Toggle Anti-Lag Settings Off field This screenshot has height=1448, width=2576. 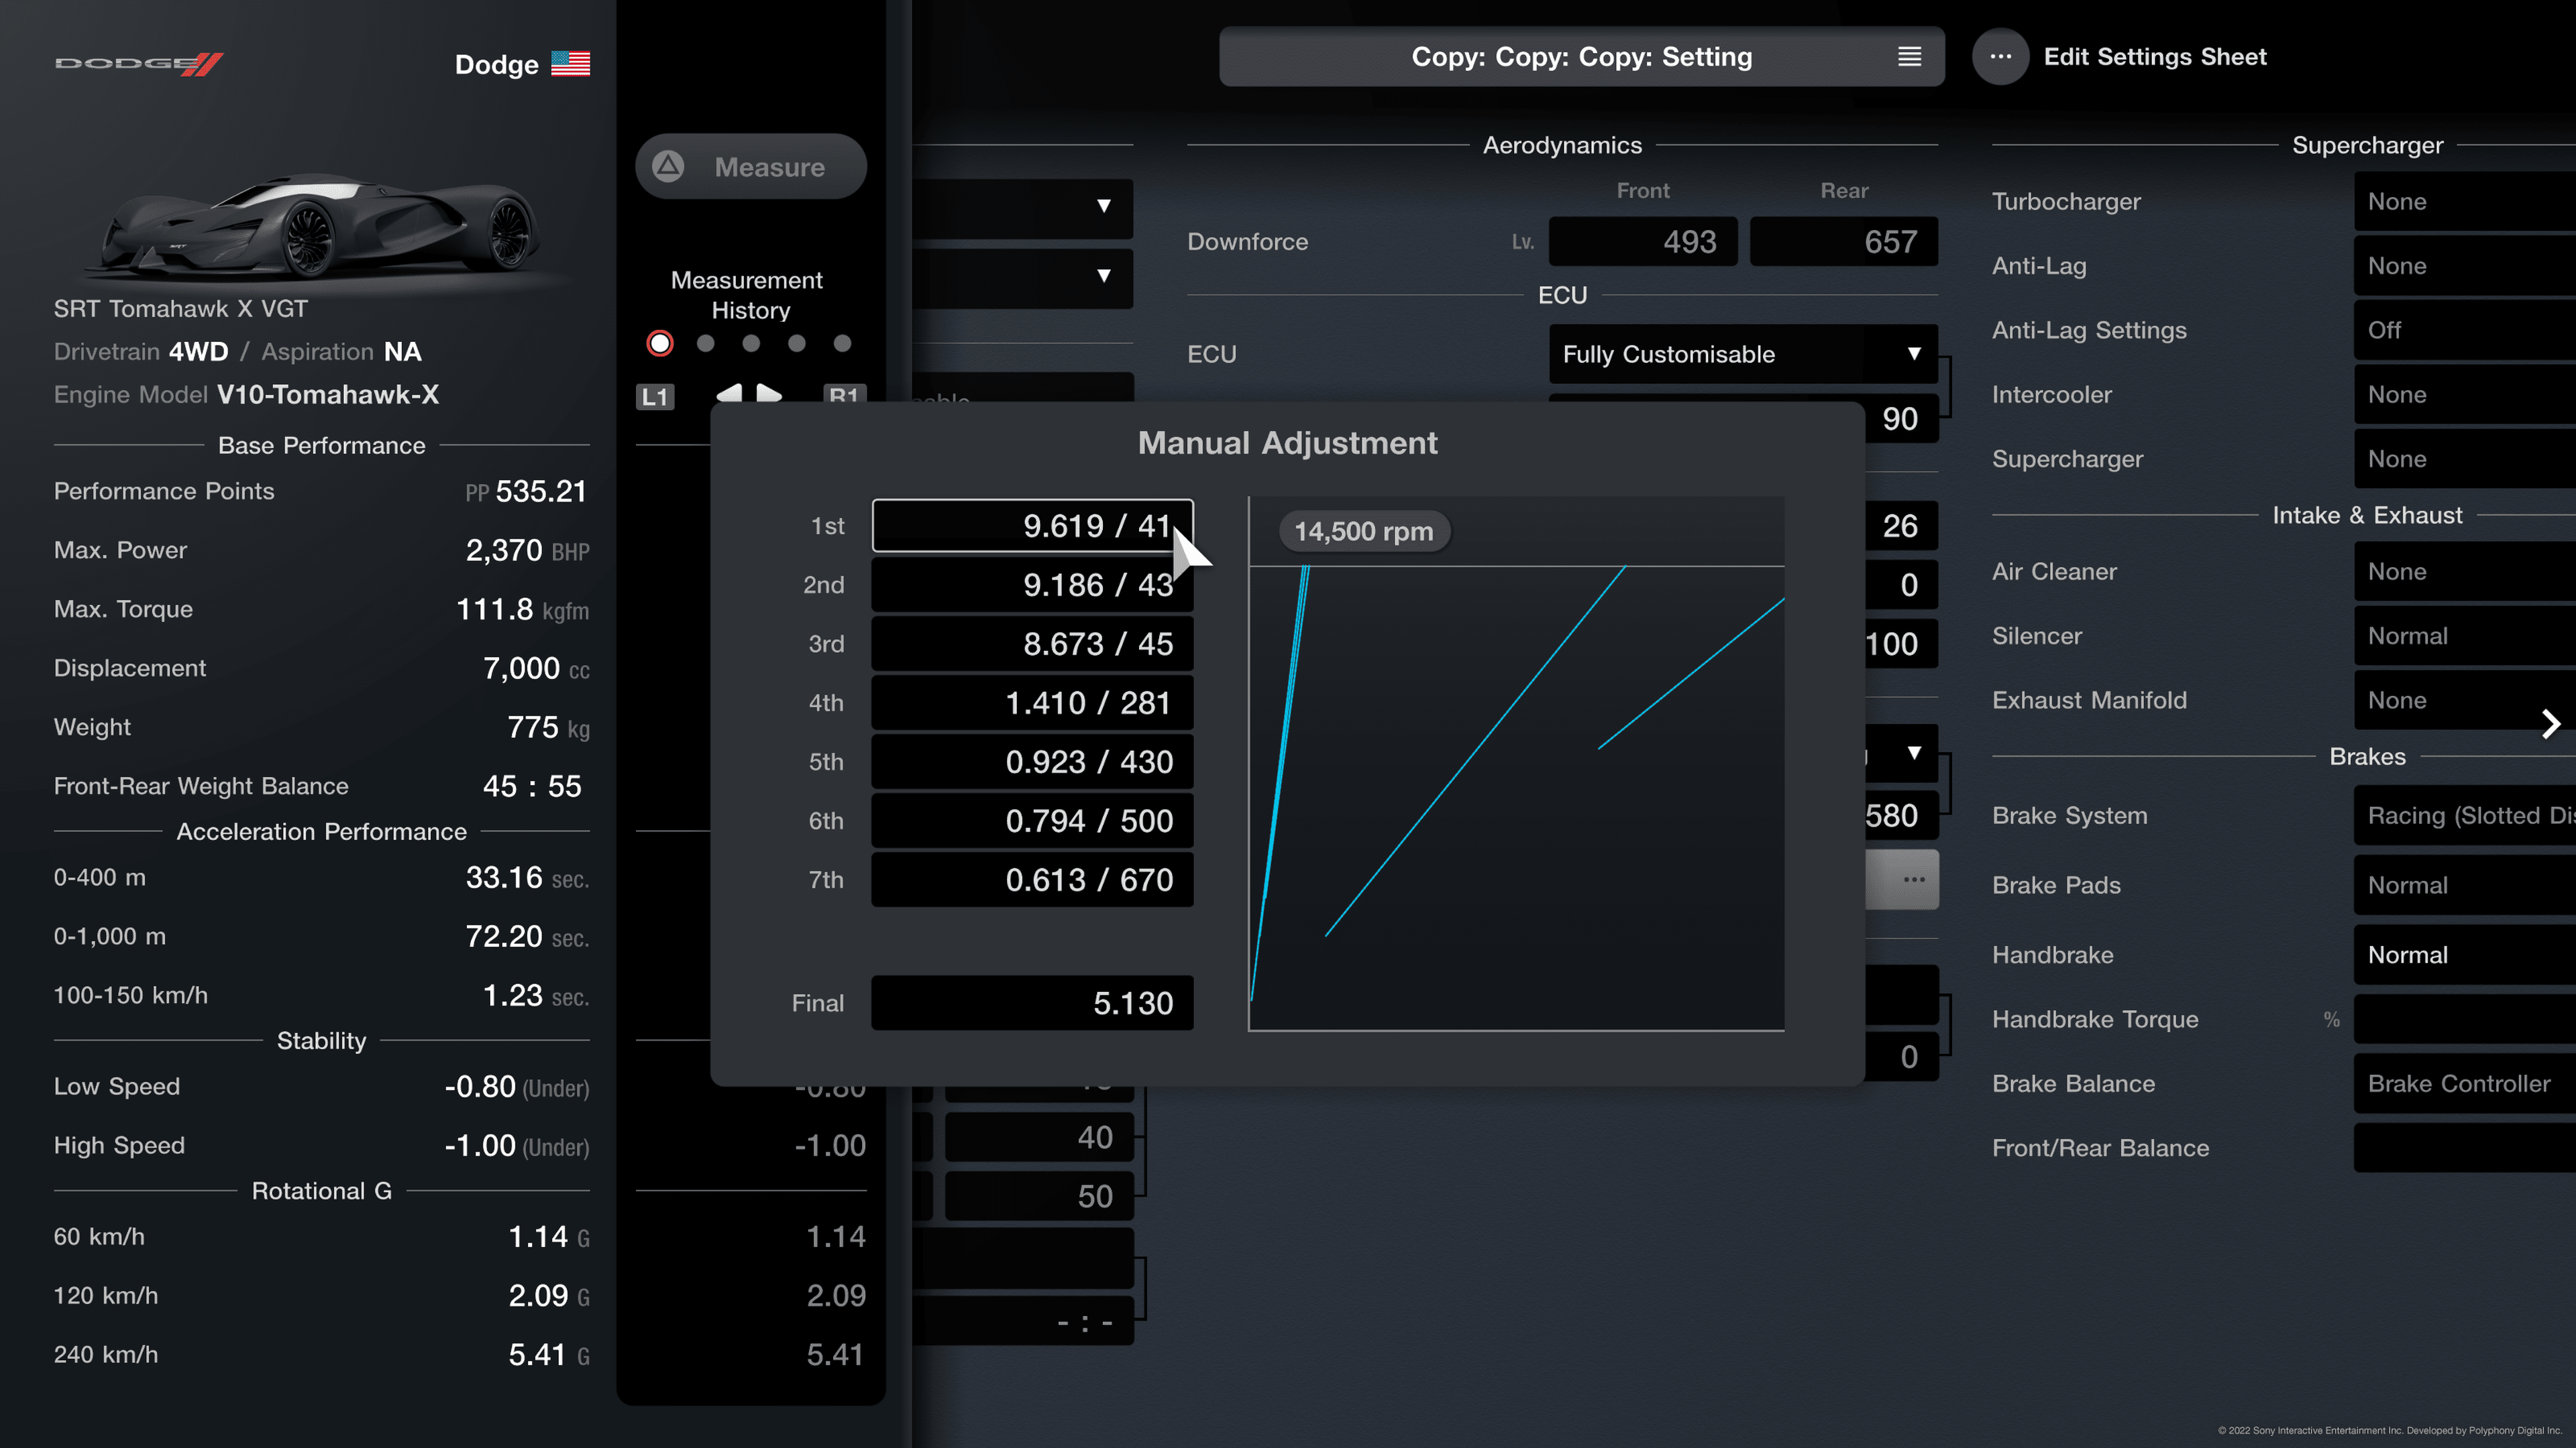2465,330
